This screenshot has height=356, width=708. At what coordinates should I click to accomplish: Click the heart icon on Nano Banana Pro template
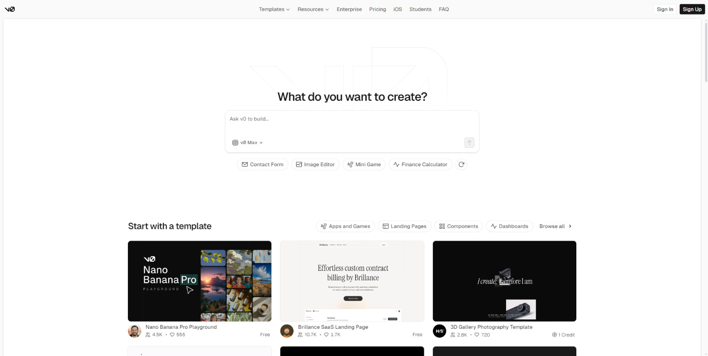click(x=173, y=335)
